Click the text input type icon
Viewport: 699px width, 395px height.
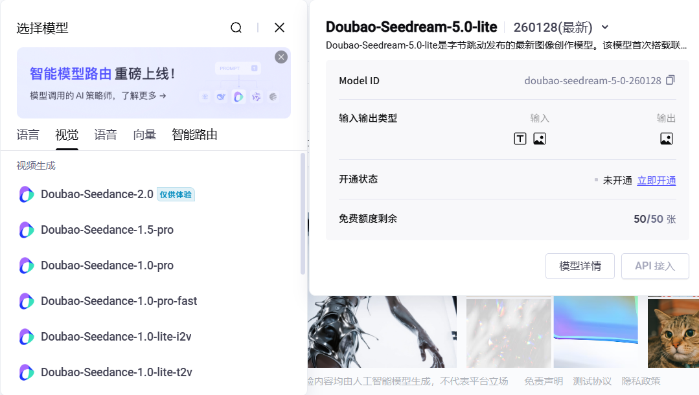click(x=520, y=139)
